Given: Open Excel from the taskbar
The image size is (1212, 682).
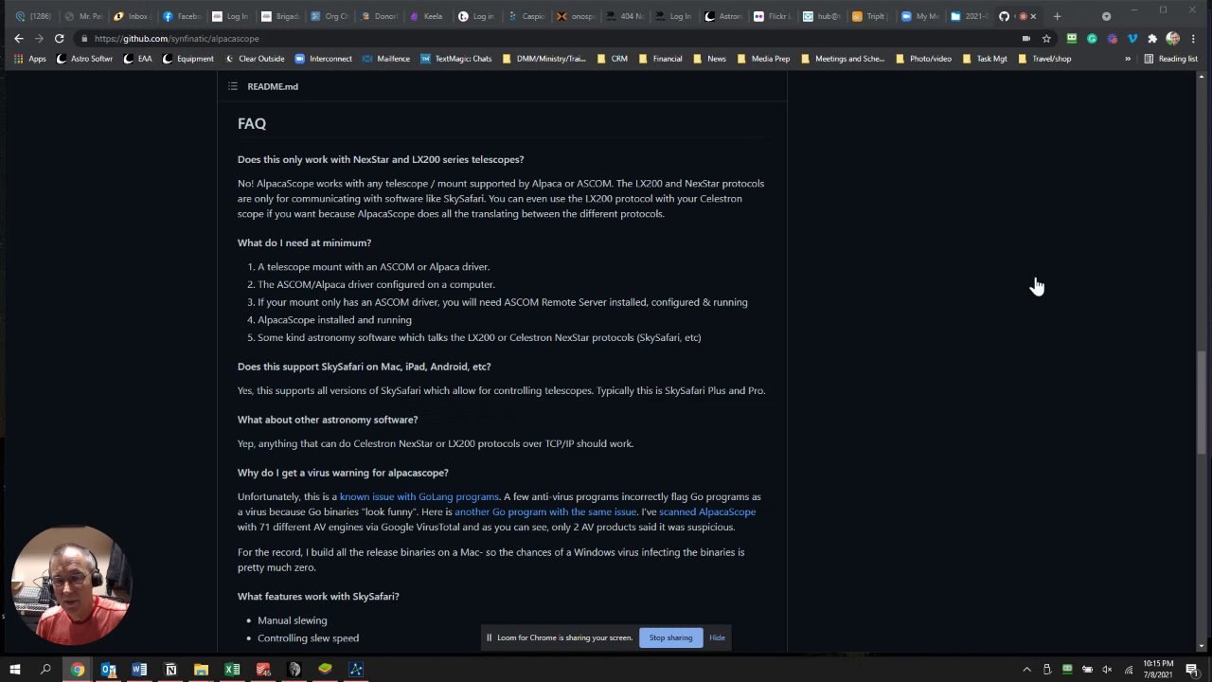Looking at the screenshot, I should coord(232,670).
